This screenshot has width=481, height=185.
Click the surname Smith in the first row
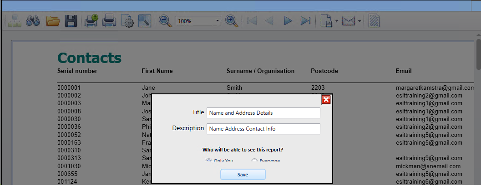234,88
